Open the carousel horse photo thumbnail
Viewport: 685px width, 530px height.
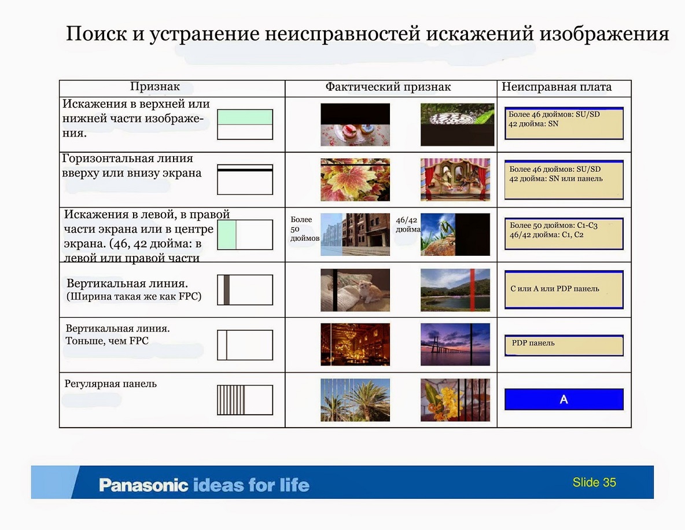(455, 179)
